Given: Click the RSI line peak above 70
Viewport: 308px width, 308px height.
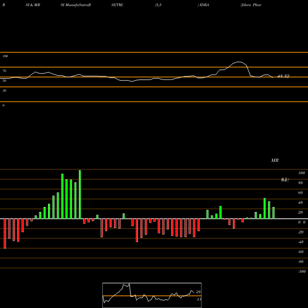Looking at the screenshot, I should coord(238,62).
